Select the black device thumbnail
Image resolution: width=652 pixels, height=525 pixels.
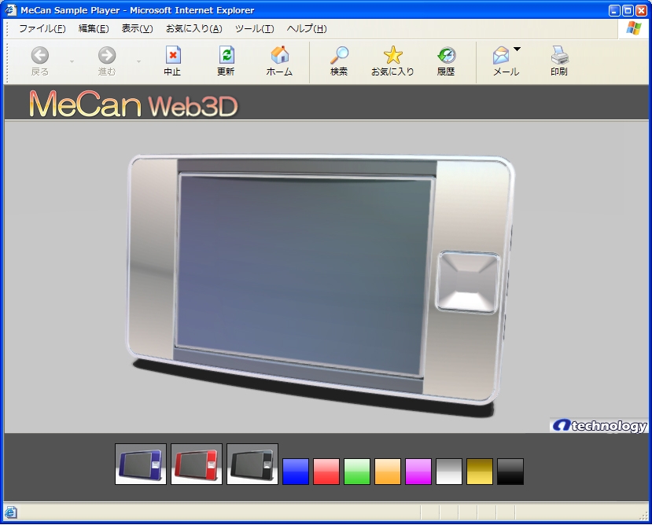pyautogui.click(x=252, y=464)
